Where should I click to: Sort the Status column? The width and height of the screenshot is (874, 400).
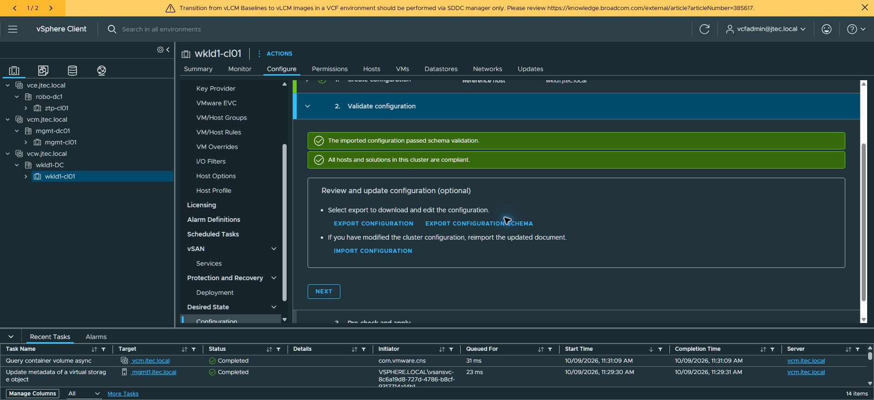[x=269, y=349]
